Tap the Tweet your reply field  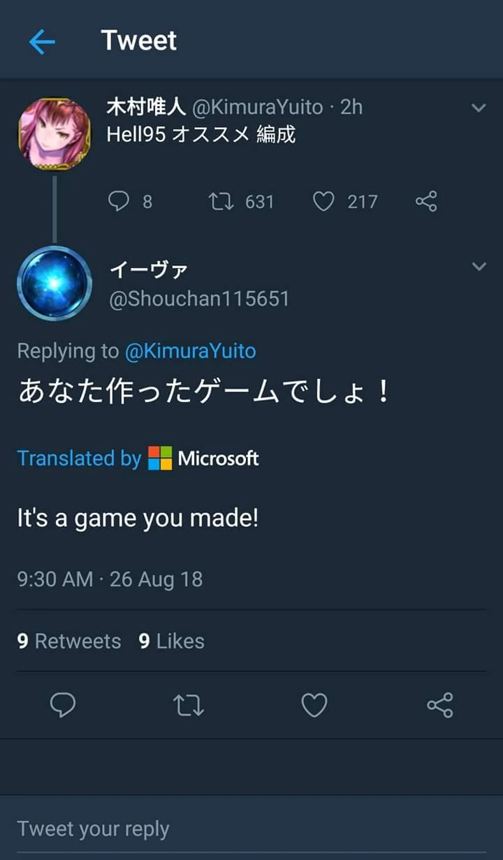251,829
